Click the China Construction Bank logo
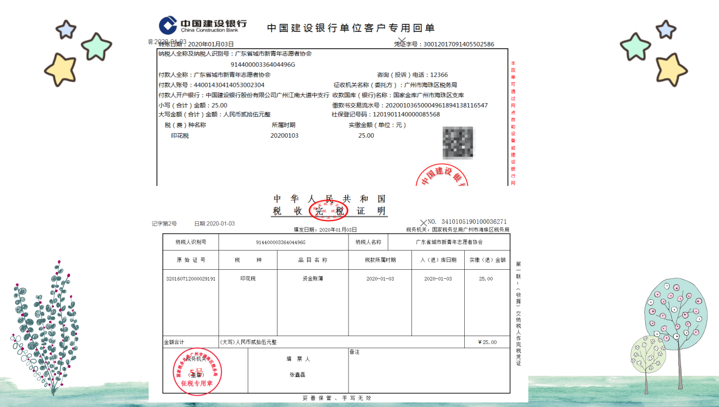The image size is (719, 407). click(203, 25)
